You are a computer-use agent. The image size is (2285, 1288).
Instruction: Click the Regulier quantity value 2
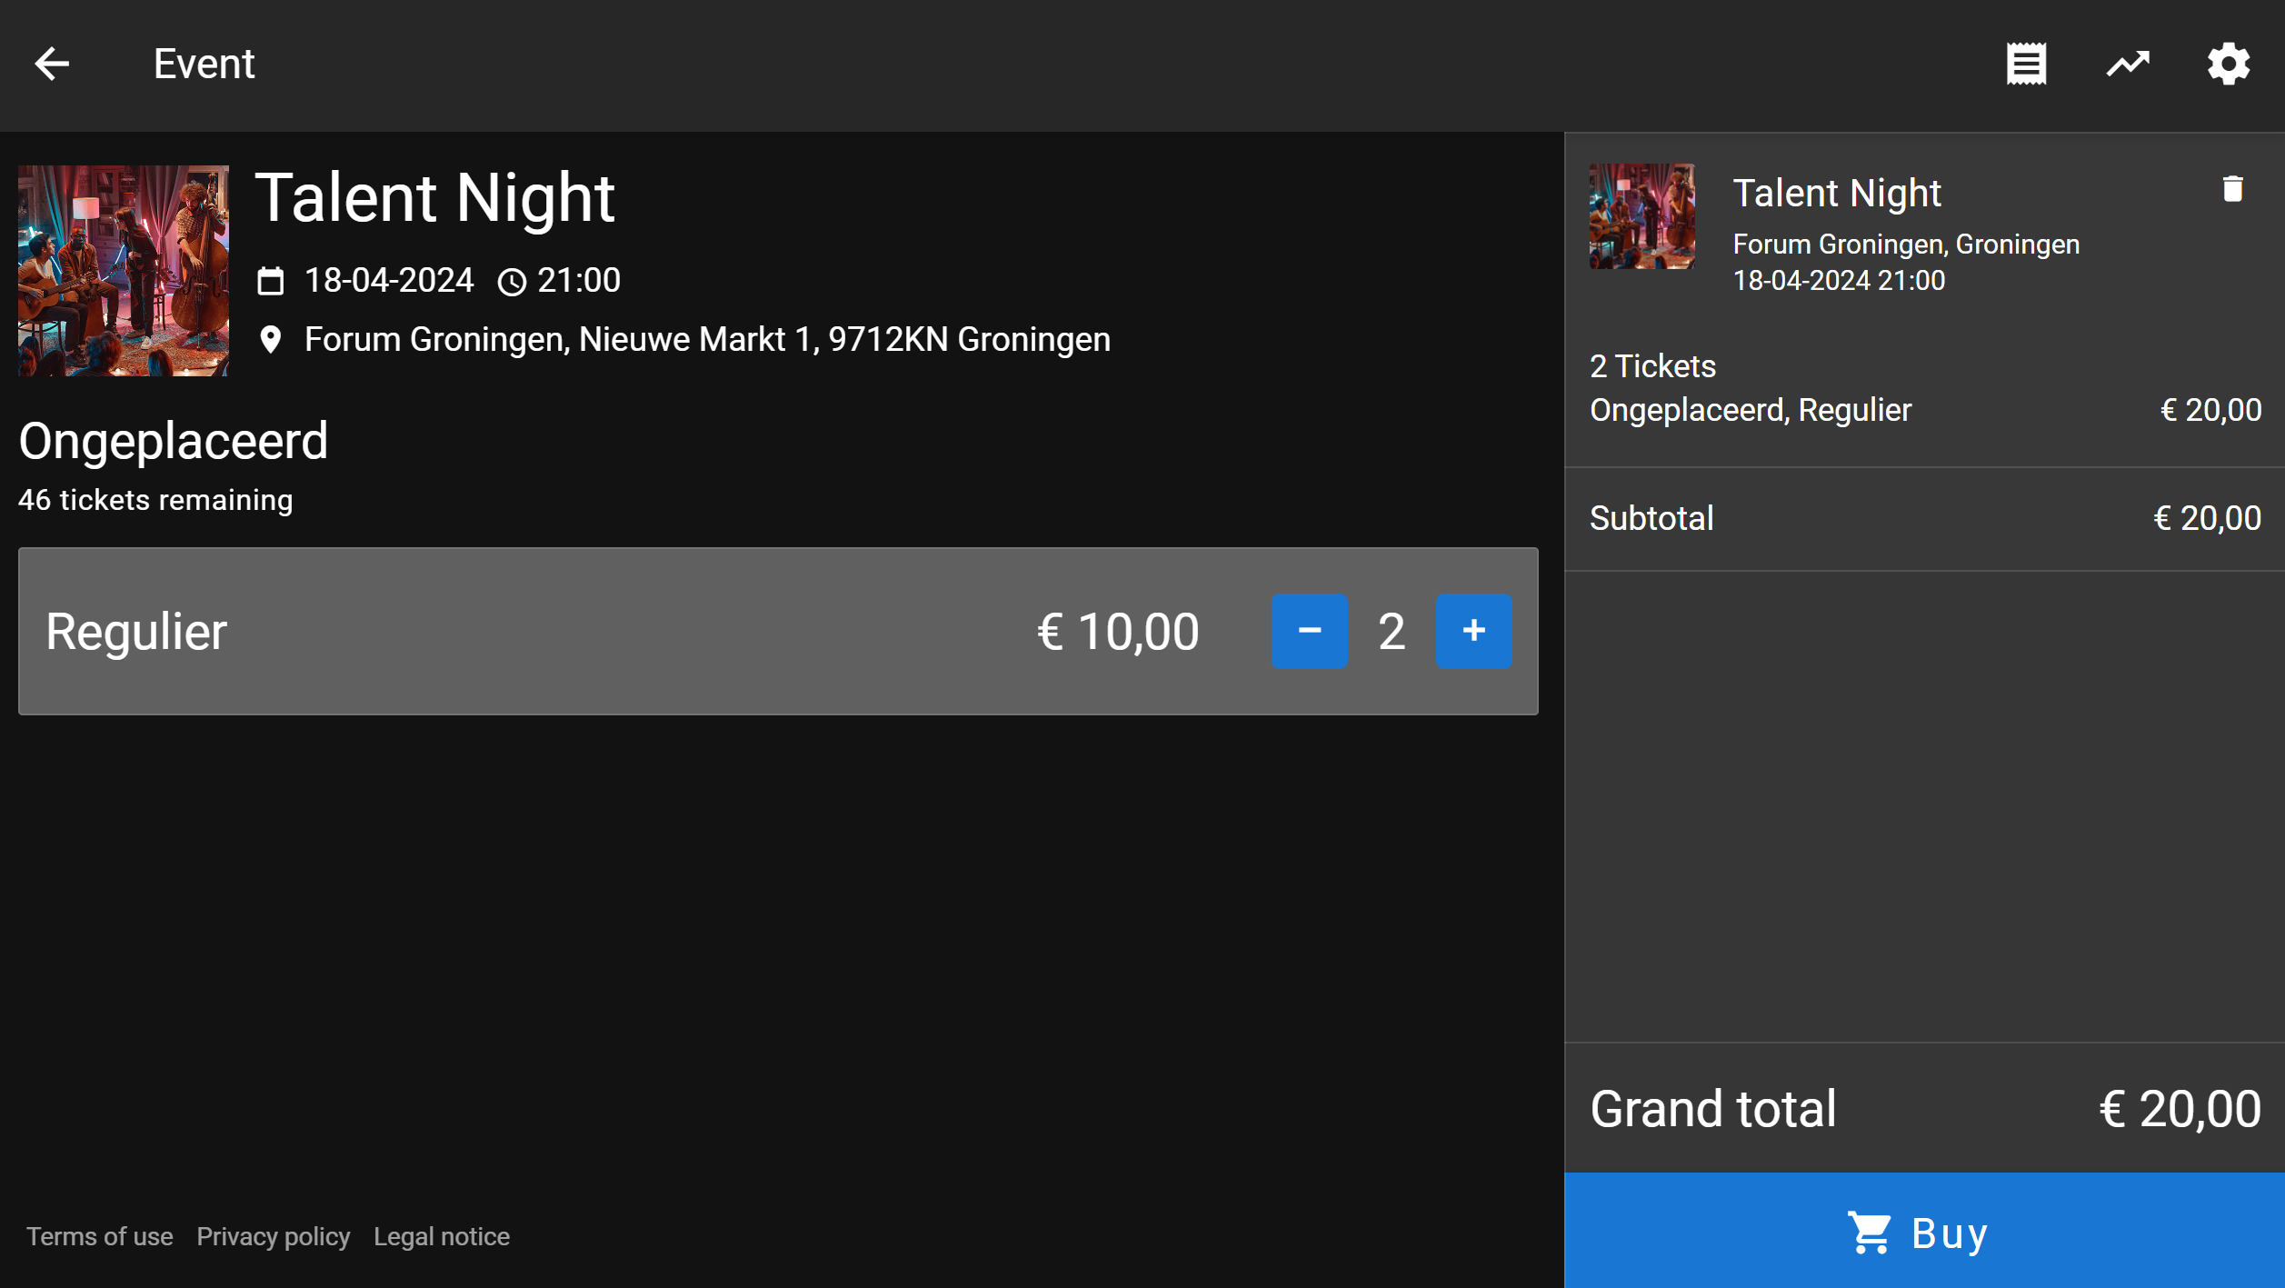pos(1392,631)
